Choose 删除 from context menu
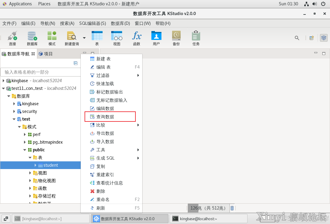Image resolution: width=330 pixels, height=224 pixels. click(111, 191)
